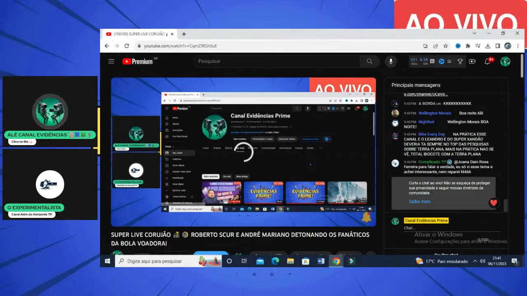Click the live video player
The width and height of the screenshot is (527, 296).
click(x=243, y=152)
